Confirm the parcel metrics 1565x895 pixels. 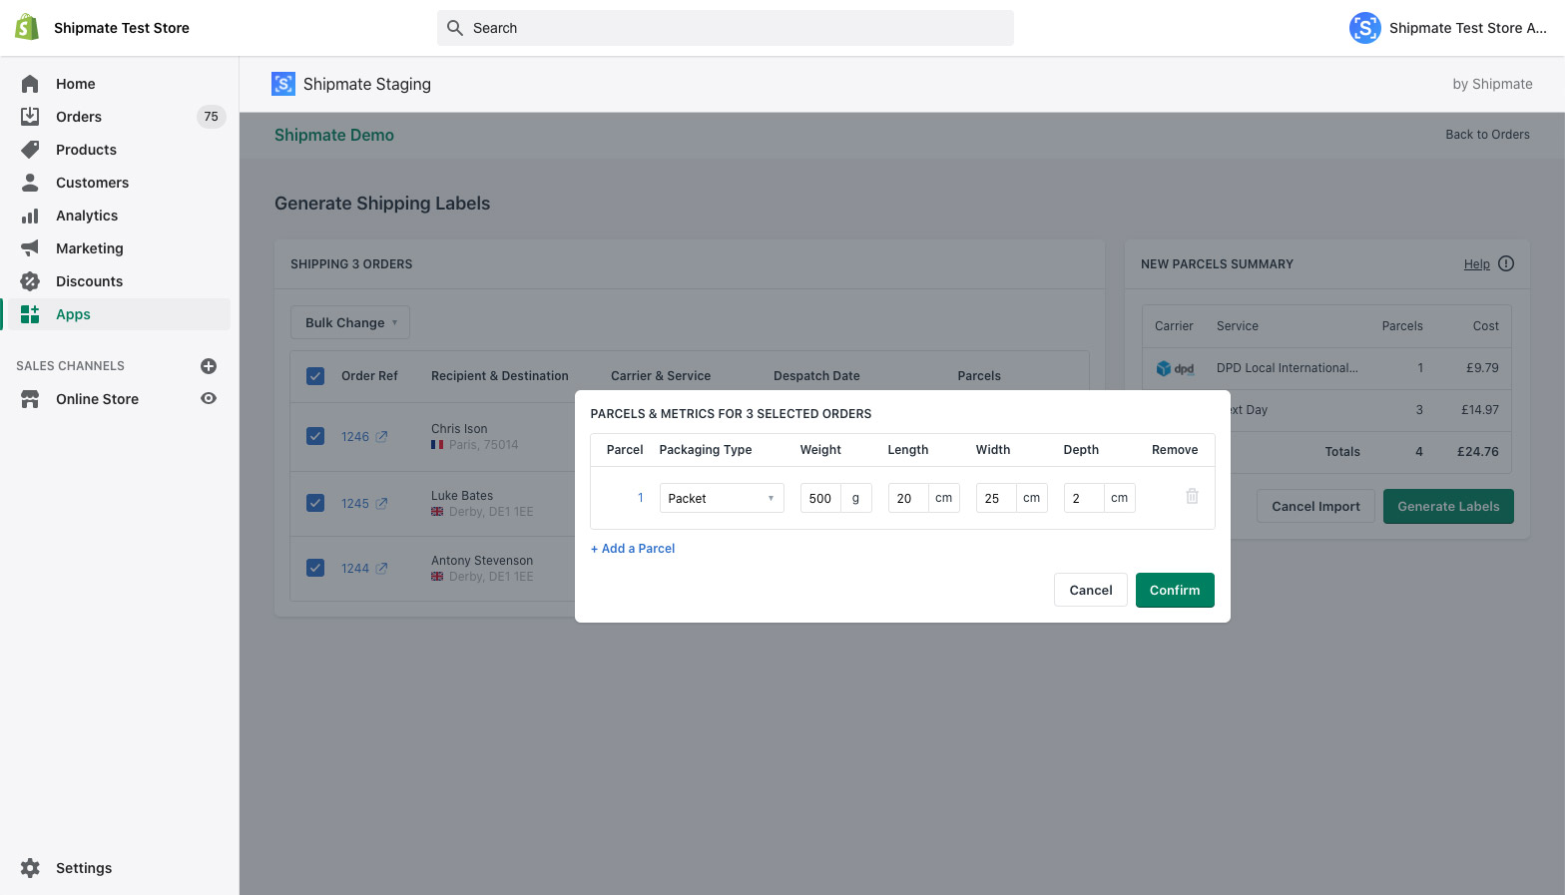tap(1175, 590)
